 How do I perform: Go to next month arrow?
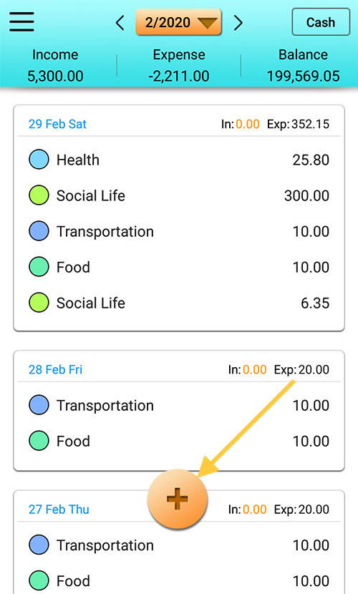point(238,23)
